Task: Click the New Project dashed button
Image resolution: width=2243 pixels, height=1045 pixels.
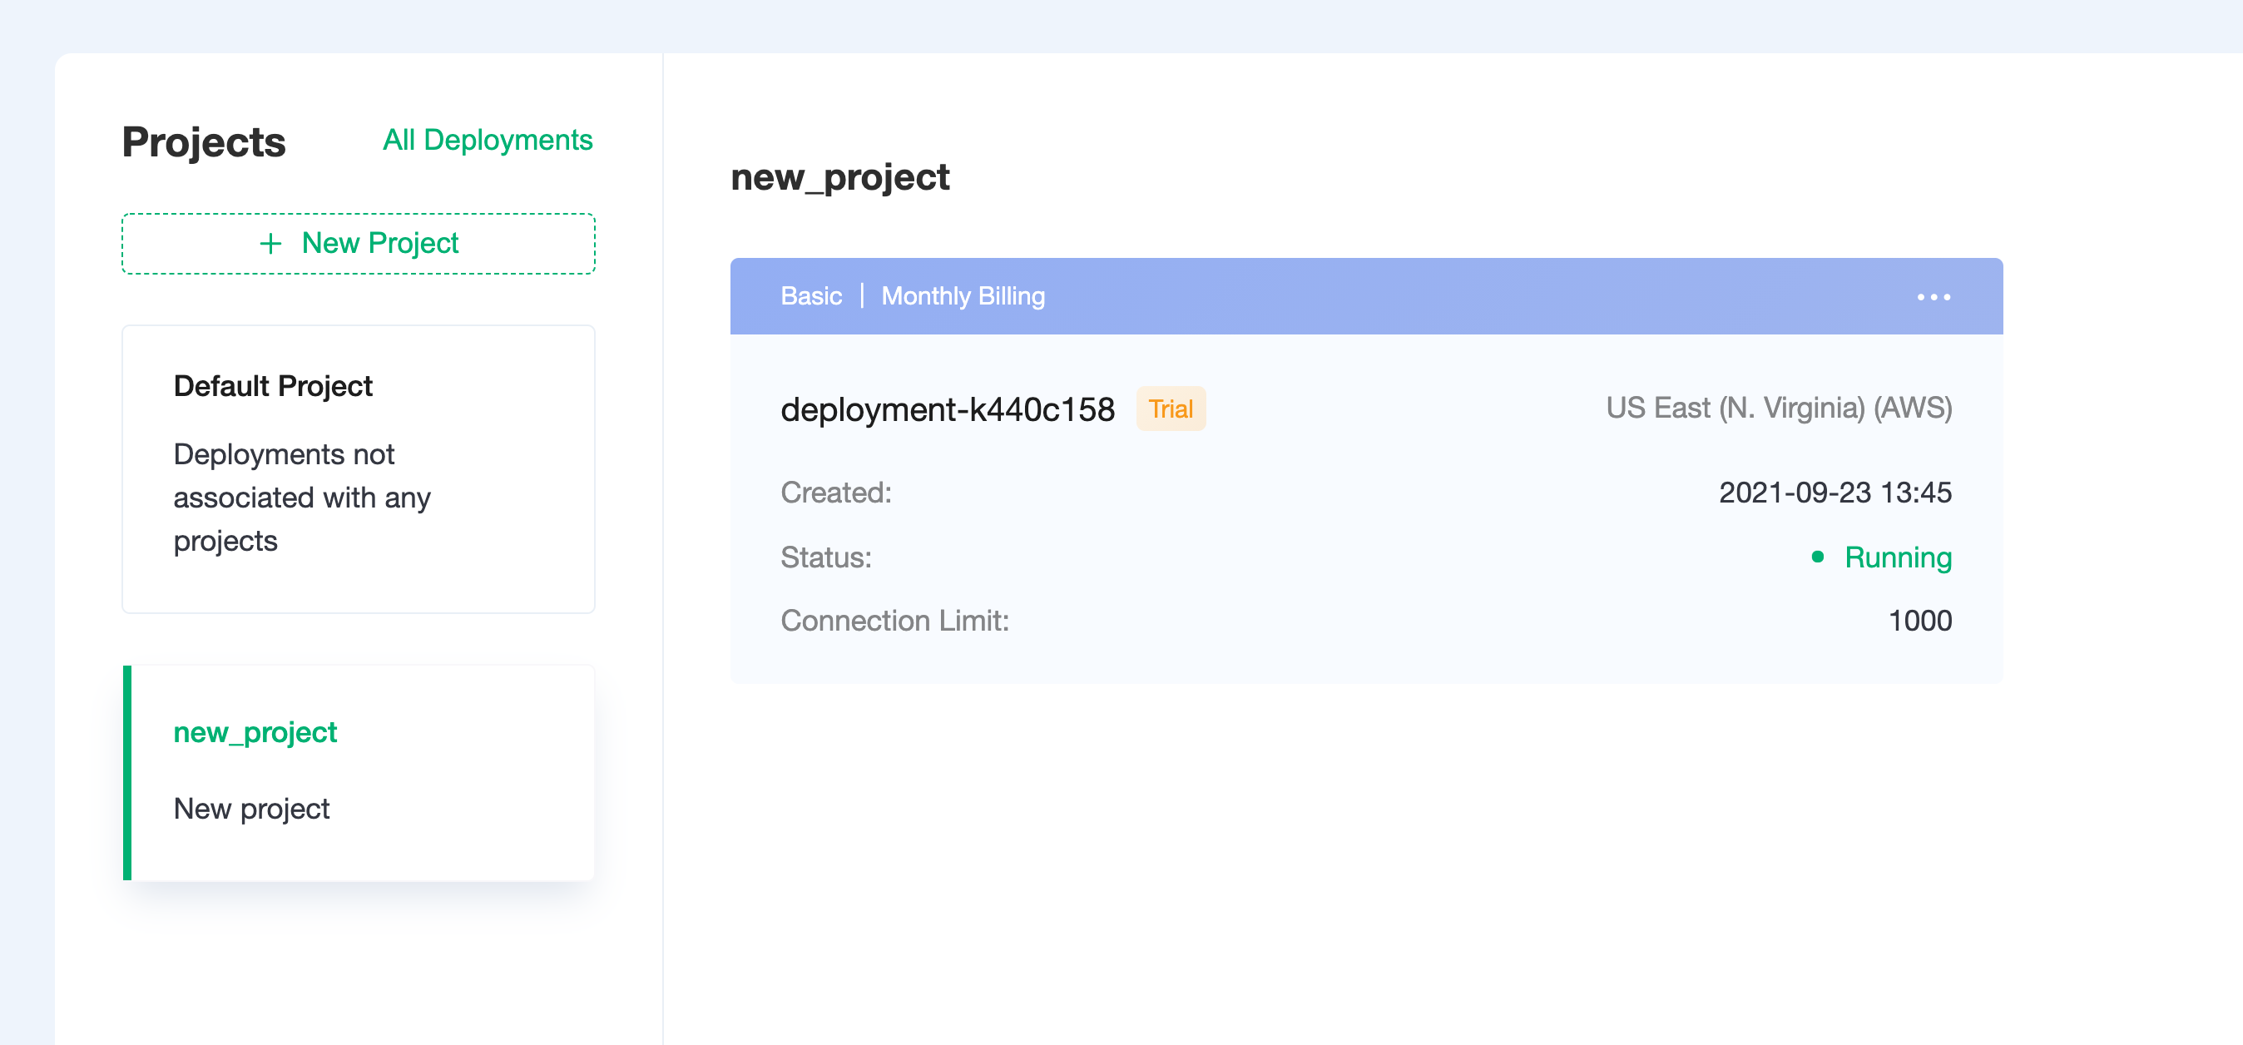Action: pos(359,244)
